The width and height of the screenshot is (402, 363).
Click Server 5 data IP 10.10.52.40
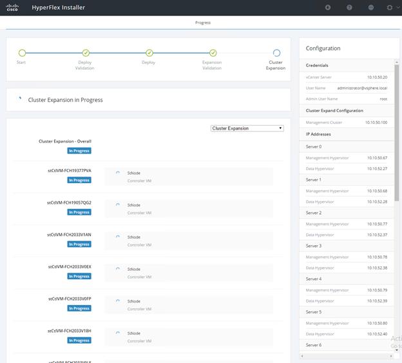[x=377, y=334]
